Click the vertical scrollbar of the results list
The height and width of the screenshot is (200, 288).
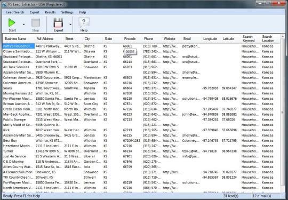click(x=283, y=112)
